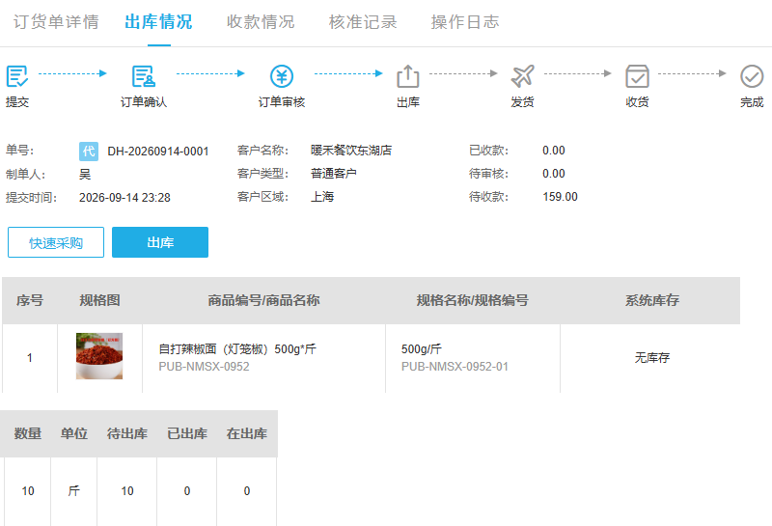Click the 代 badge beside order number
Screen dimensions: 772x526
click(x=89, y=152)
